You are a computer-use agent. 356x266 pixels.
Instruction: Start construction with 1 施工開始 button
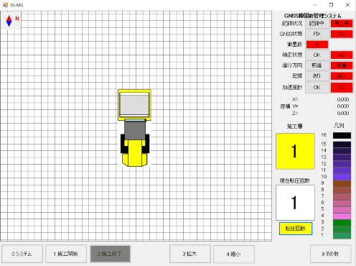(66, 254)
